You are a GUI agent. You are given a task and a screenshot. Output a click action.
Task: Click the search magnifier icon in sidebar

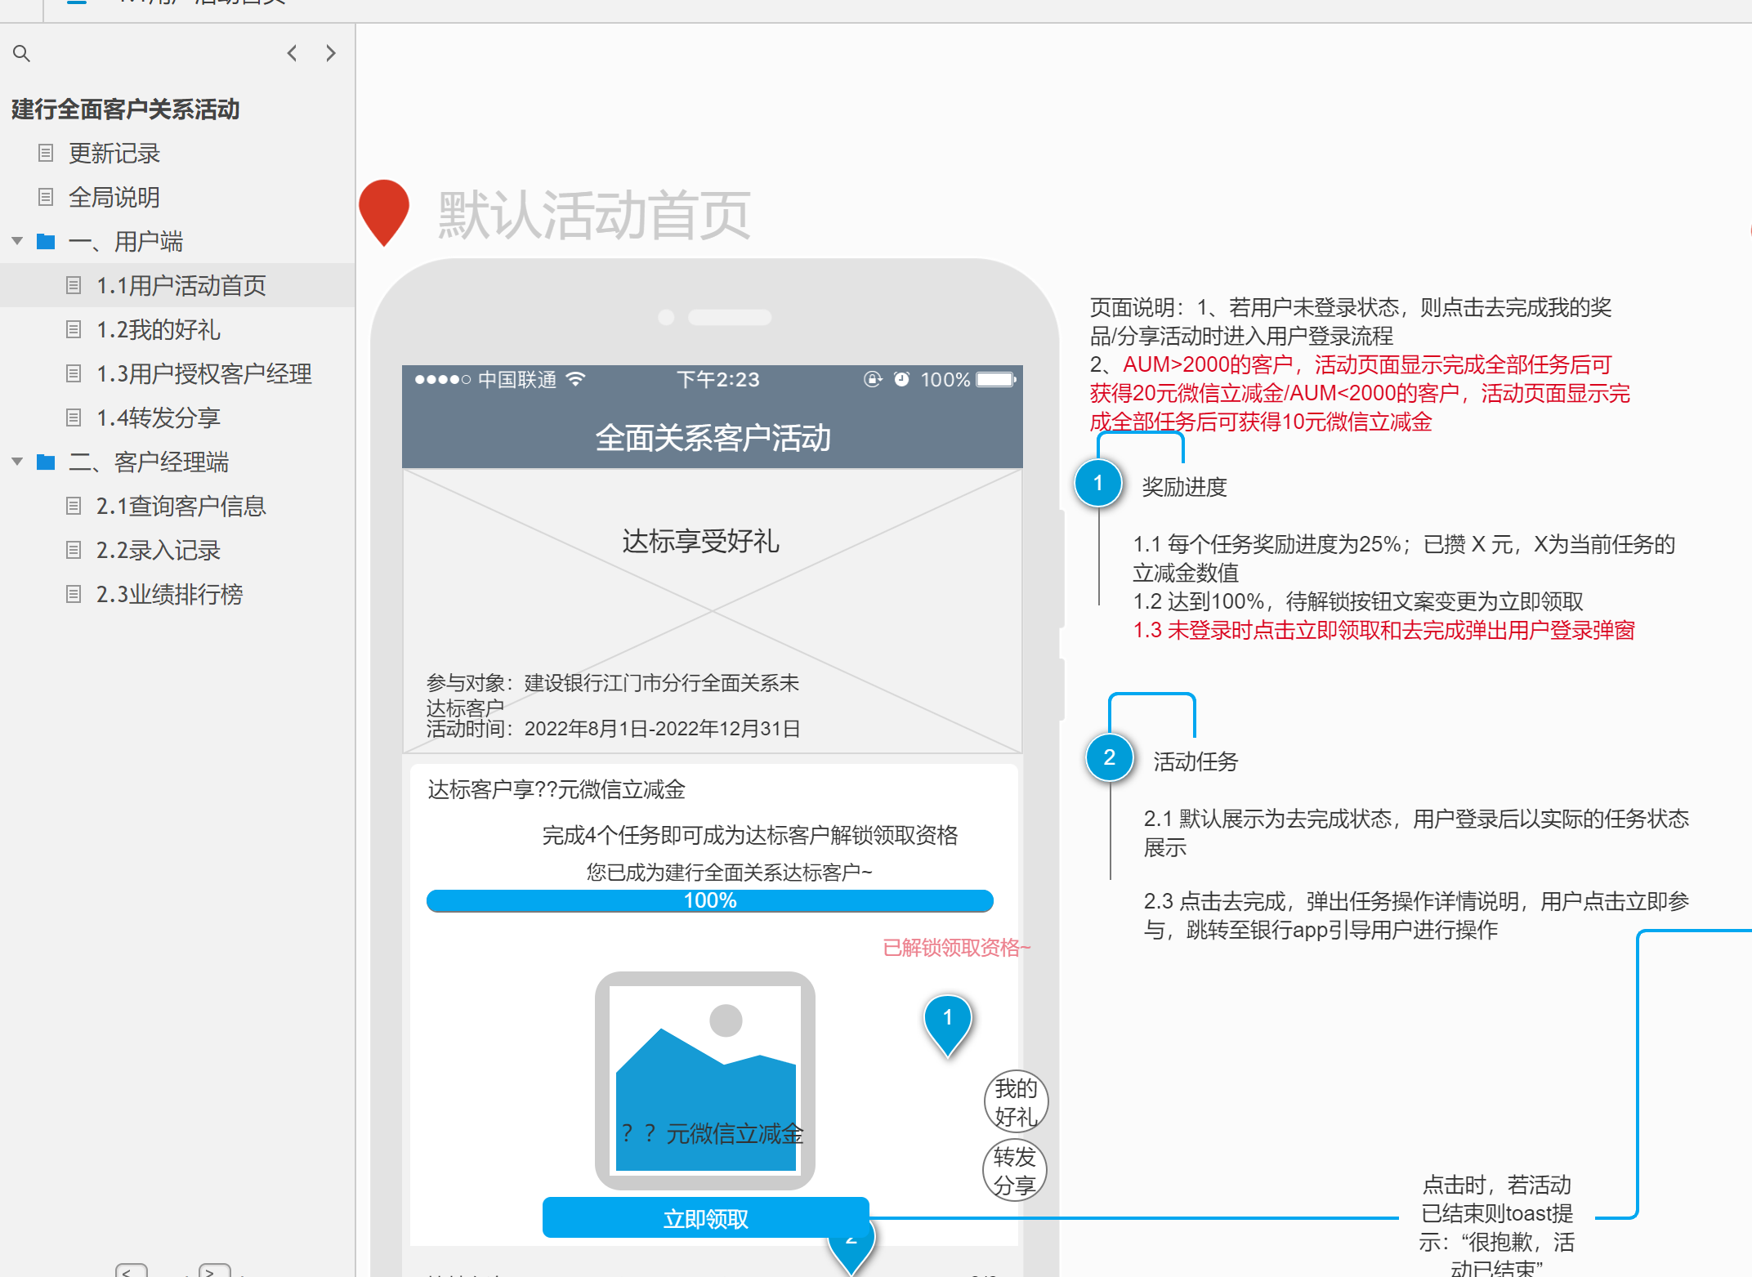[22, 54]
